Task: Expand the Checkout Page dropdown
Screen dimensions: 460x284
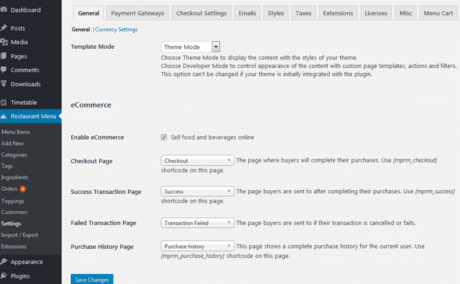Action: pyautogui.click(x=198, y=161)
